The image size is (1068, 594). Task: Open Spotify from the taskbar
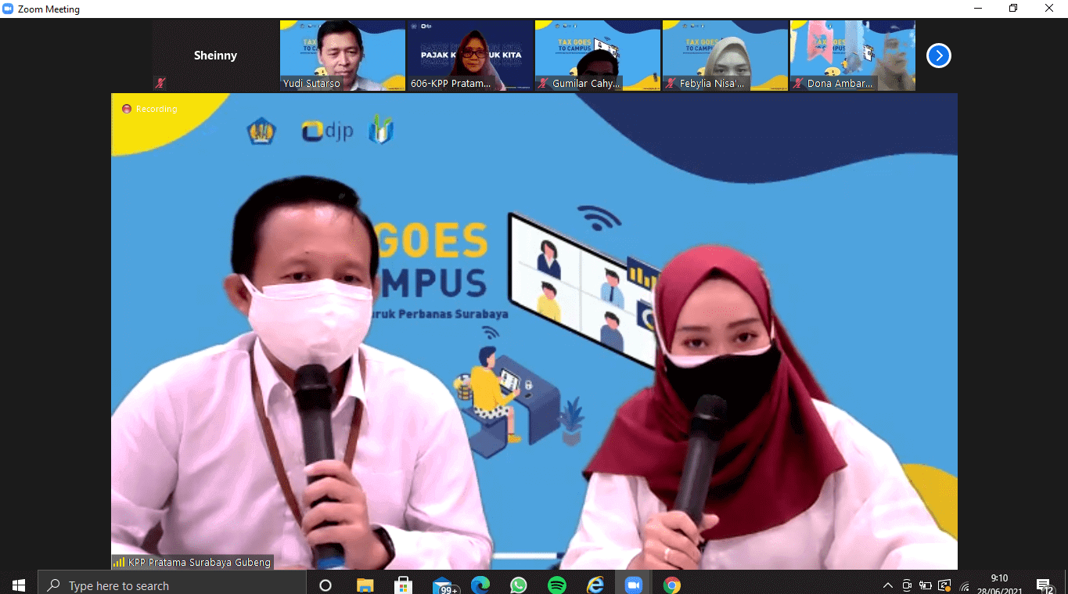557,585
